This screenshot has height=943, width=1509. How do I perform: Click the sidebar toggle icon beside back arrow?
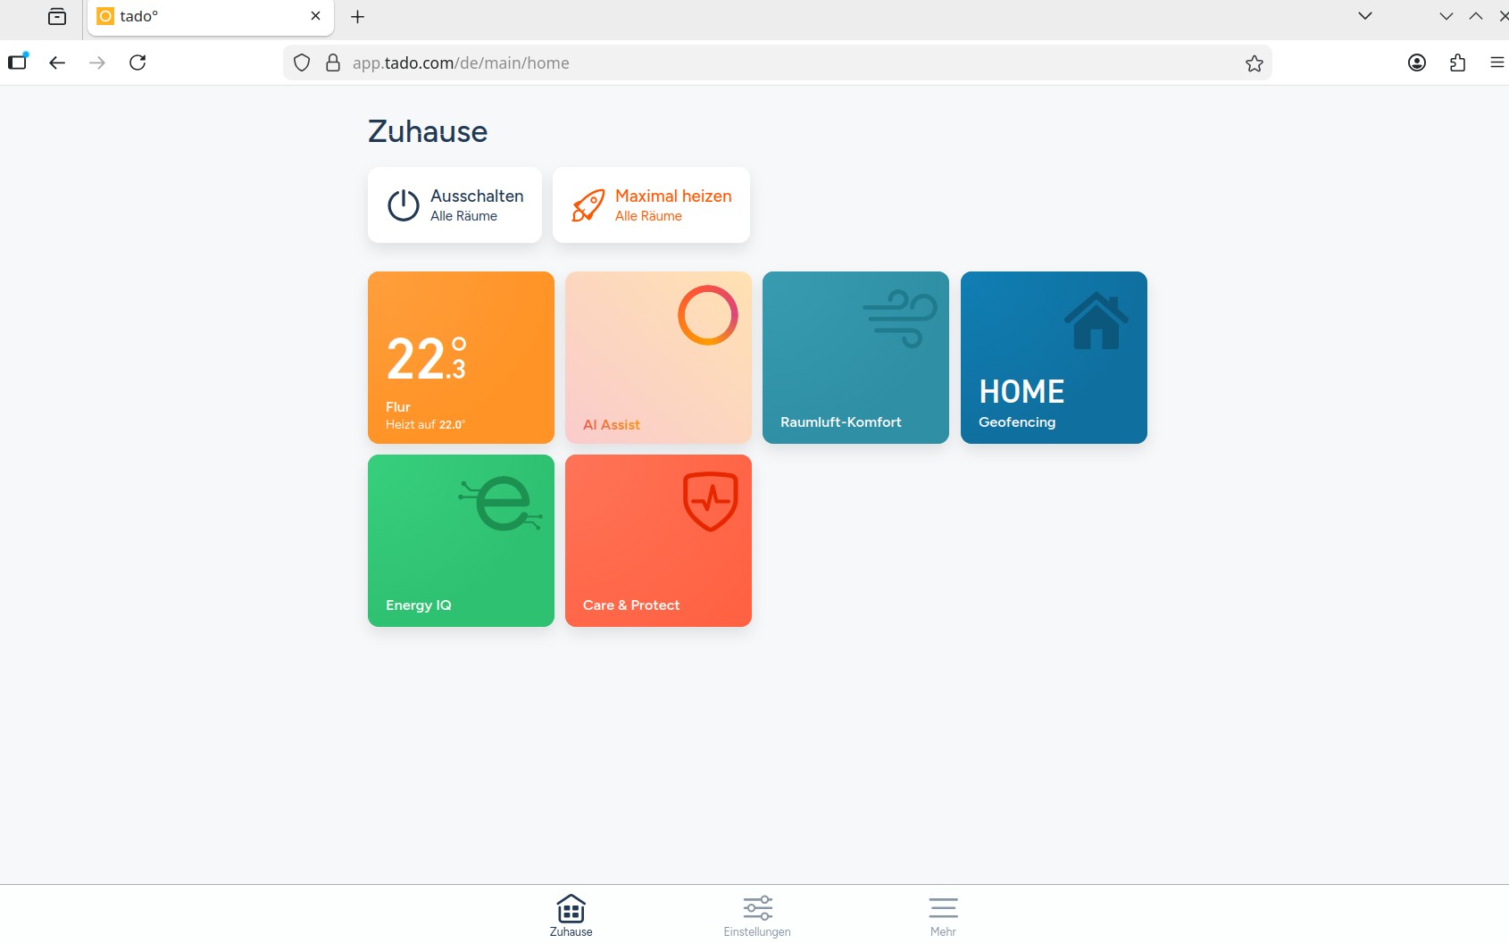(18, 62)
